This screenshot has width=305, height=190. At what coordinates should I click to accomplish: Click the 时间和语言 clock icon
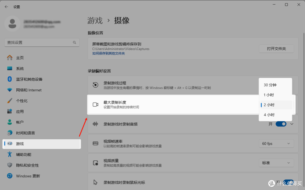tap(10, 133)
